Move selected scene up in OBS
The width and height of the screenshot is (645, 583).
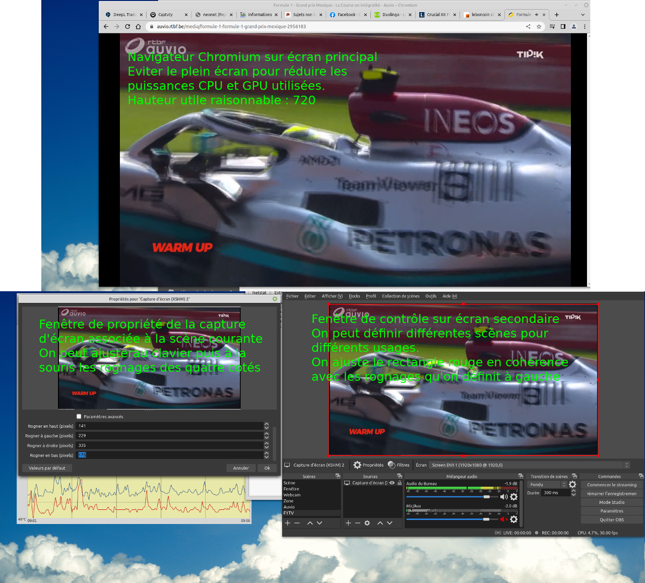click(x=310, y=523)
